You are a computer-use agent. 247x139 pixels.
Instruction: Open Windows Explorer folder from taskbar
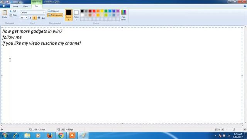pos(27,136)
